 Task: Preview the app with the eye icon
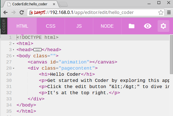(148, 26)
